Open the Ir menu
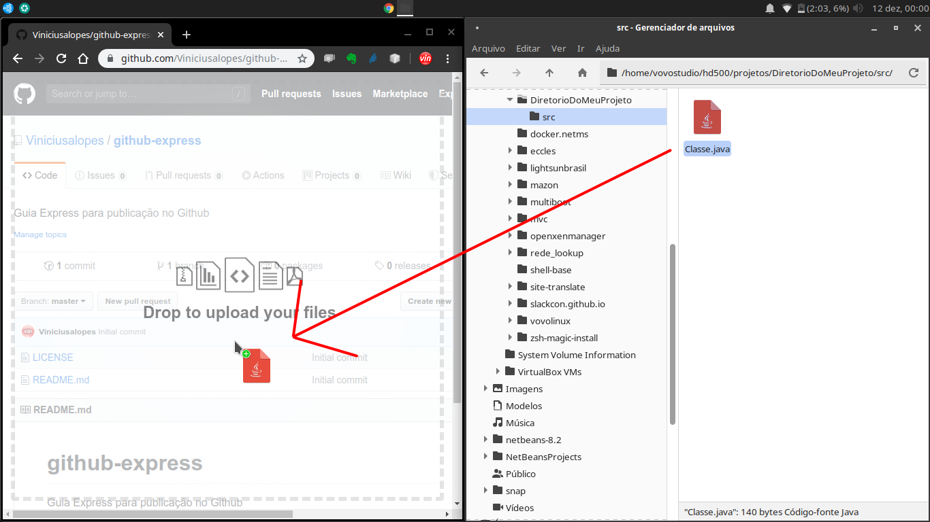This screenshot has width=930, height=522. coord(581,48)
